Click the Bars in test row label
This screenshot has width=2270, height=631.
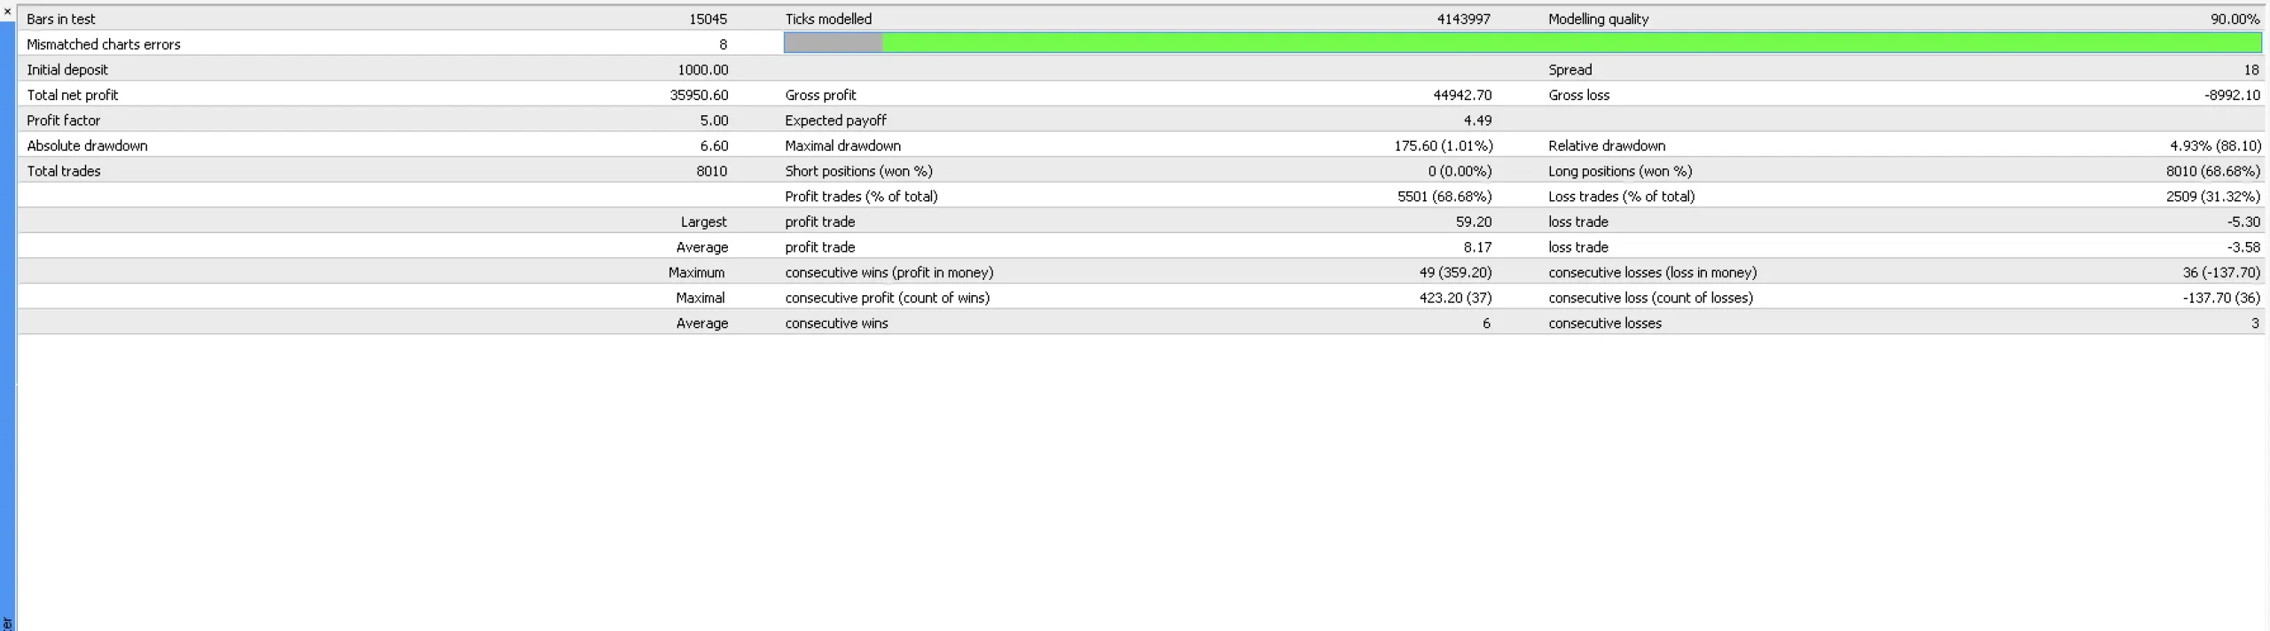click(x=61, y=19)
